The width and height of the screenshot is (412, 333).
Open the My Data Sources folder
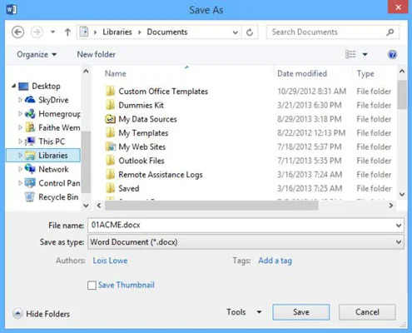(147, 119)
